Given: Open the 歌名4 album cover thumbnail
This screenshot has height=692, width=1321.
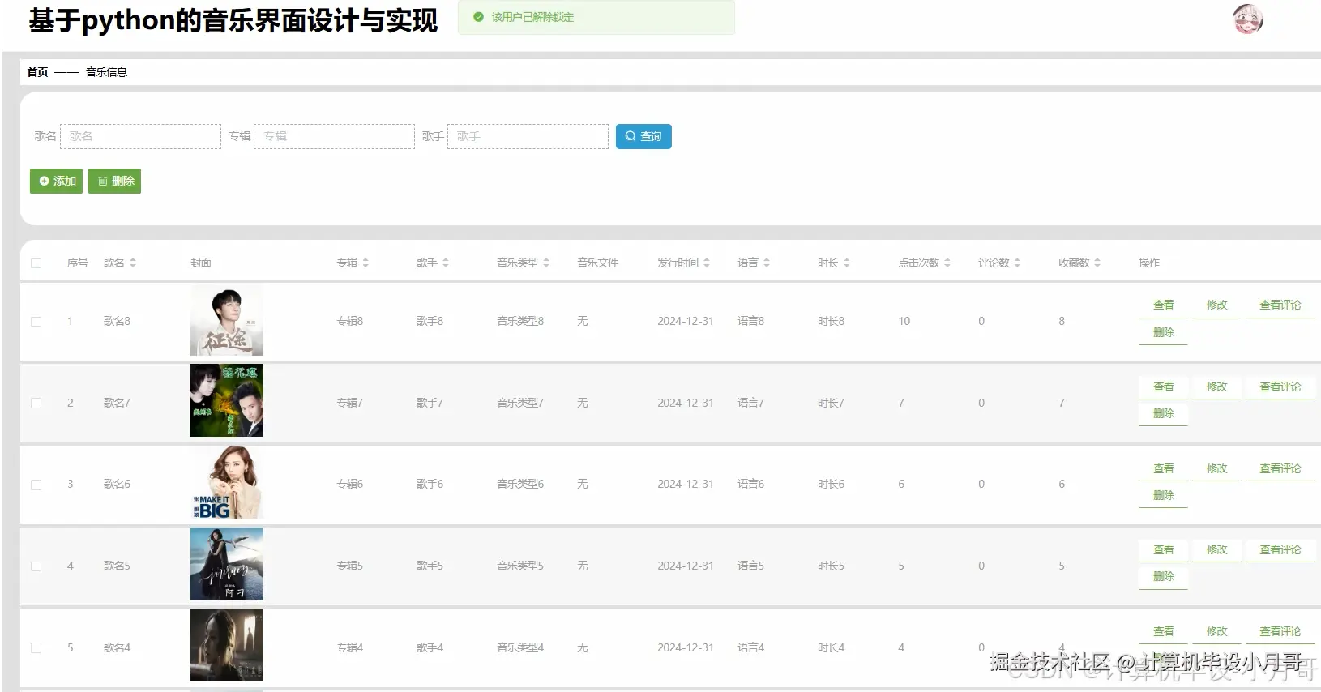Looking at the screenshot, I should coord(227,645).
